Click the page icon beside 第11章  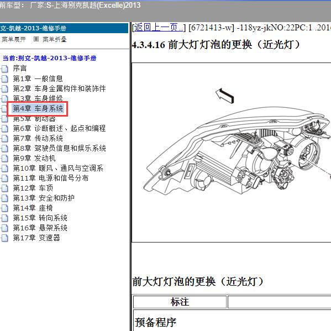click(4, 178)
